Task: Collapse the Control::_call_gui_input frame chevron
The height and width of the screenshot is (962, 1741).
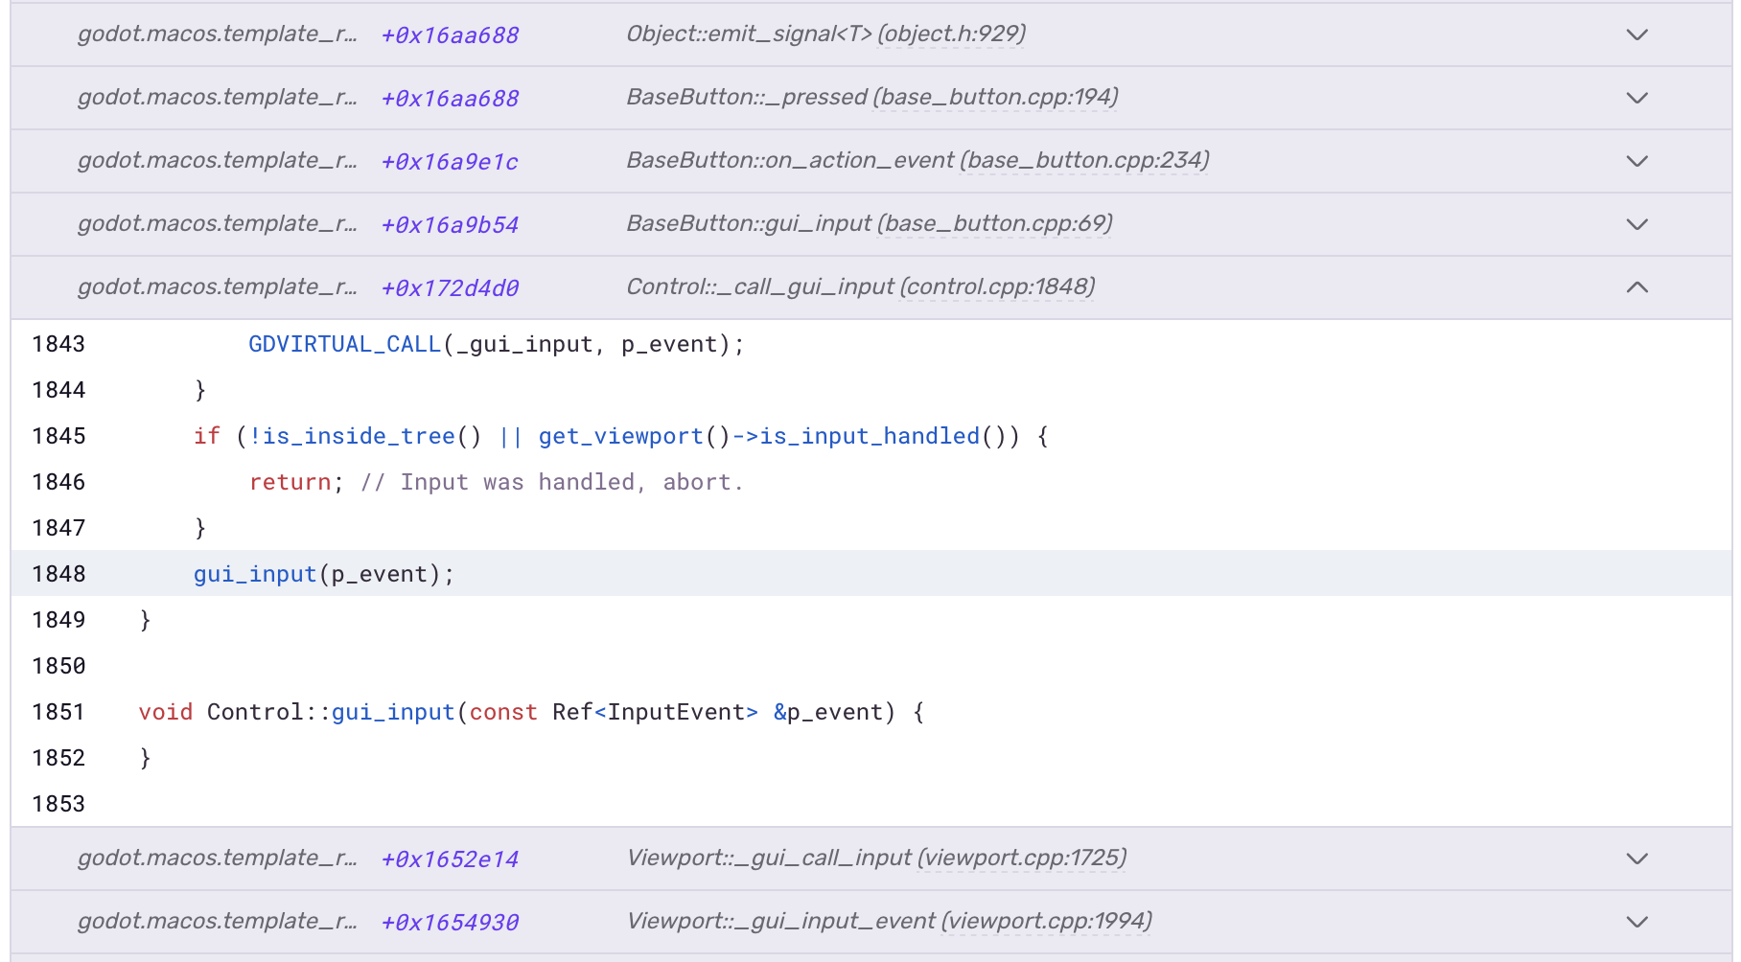Action: click(x=1637, y=287)
